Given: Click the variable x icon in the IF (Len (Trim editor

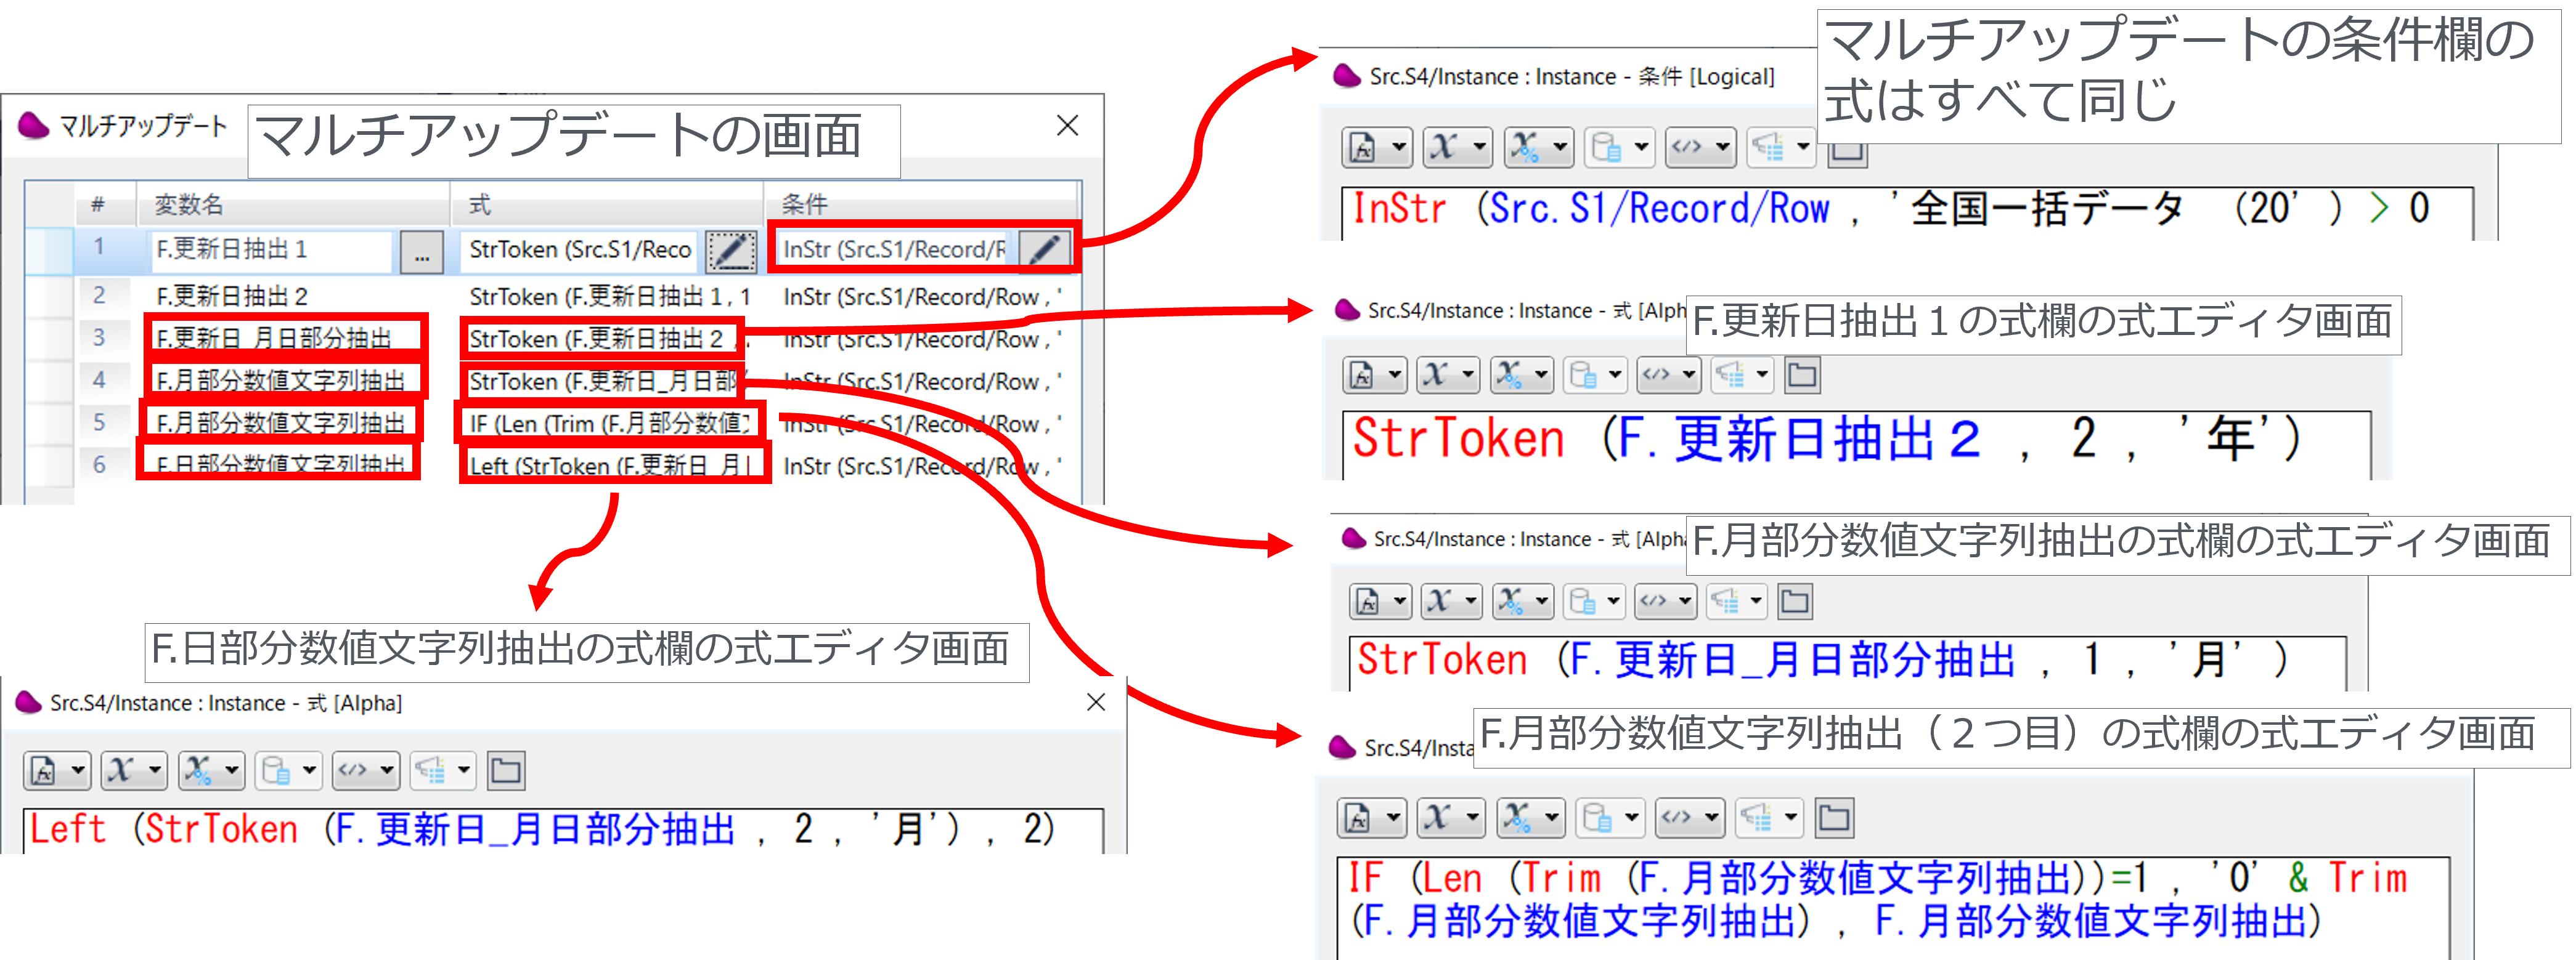Looking at the screenshot, I should (1438, 818).
